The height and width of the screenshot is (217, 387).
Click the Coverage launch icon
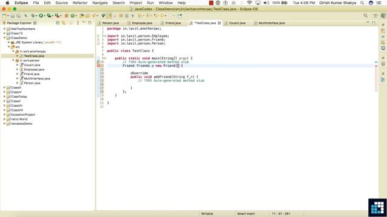click(49, 16)
